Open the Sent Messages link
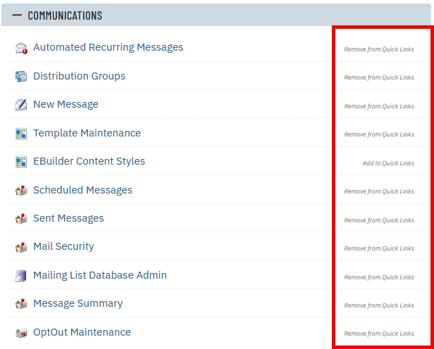434x349 pixels. tap(68, 218)
